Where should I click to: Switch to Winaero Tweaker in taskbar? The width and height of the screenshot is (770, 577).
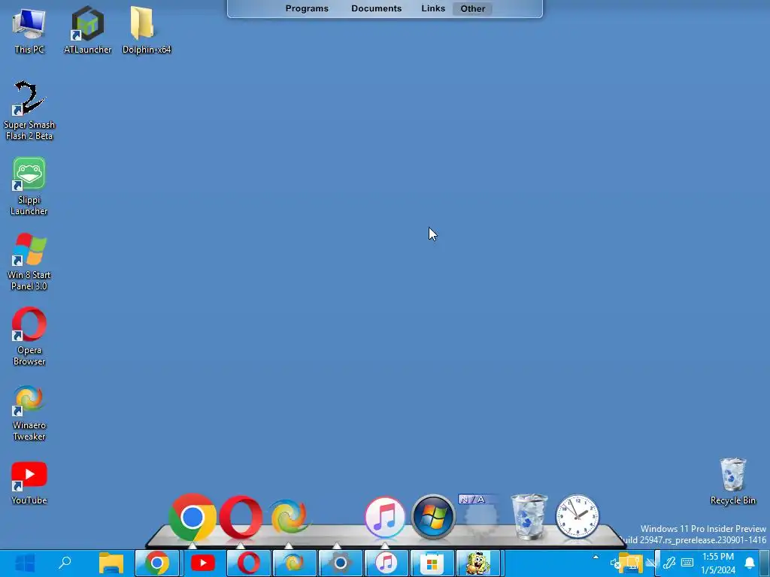coord(294,563)
